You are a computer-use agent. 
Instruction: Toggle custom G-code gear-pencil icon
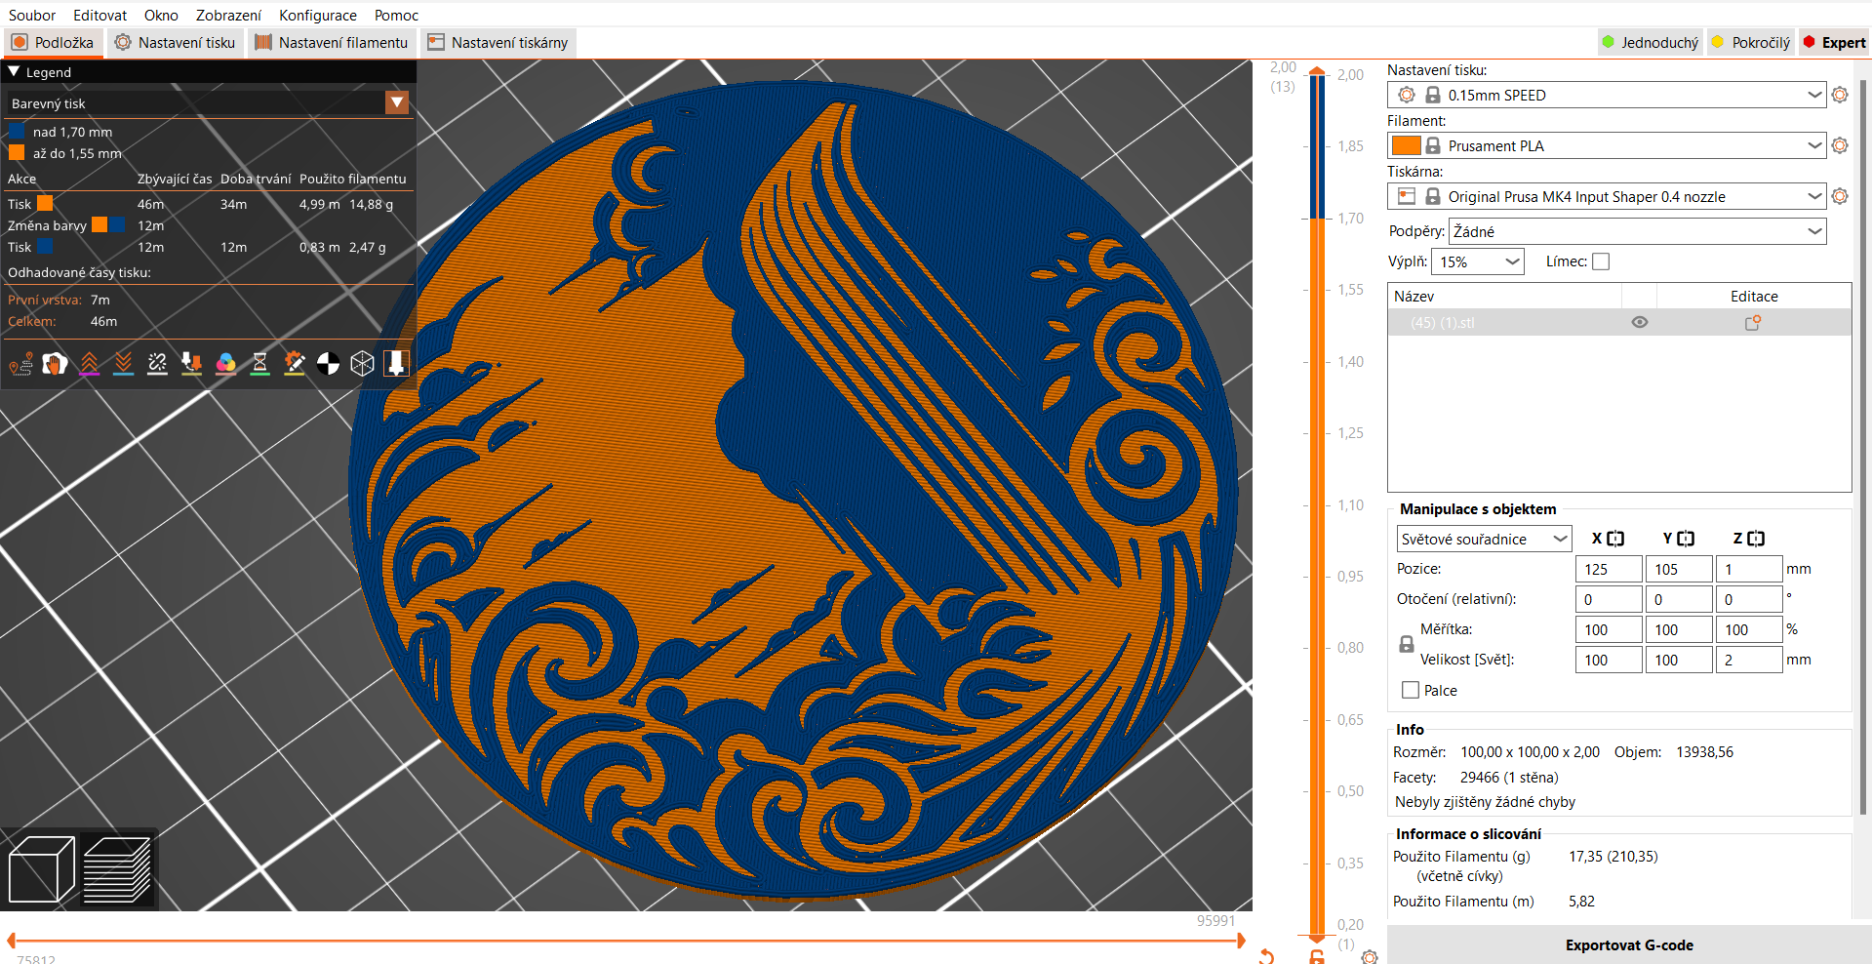click(294, 364)
